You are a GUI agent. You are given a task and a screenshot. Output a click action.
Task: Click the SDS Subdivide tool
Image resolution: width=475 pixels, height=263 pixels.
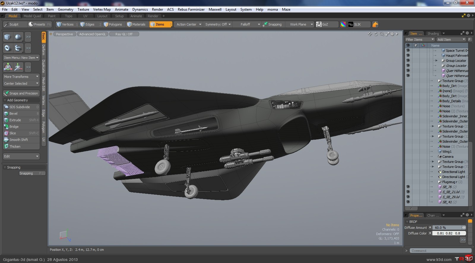tap(21, 107)
